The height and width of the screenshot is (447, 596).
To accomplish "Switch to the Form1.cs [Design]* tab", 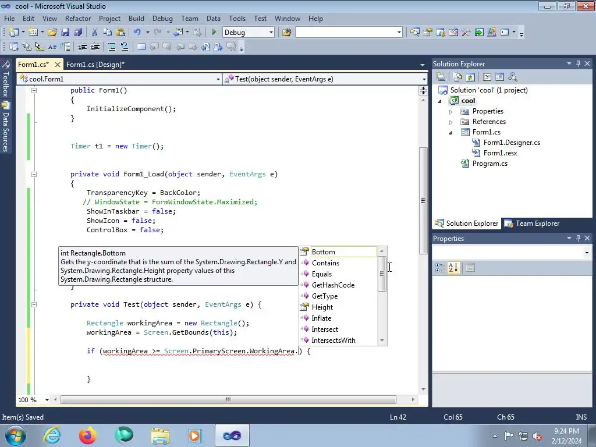I will pos(95,64).
